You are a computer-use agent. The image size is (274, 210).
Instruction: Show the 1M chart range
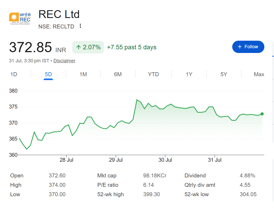[x=83, y=74]
